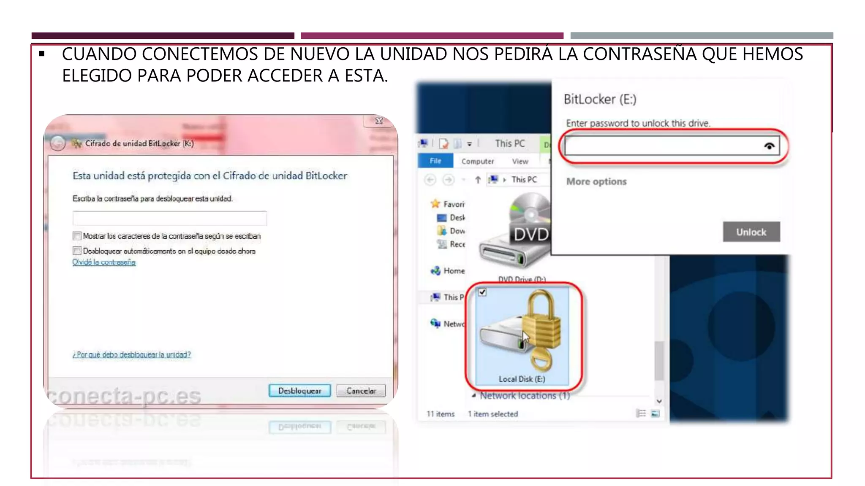This screenshot has height=486, width=865.
Task: Select the locked Local Disk (E:) drive
Action: (522, 336)
